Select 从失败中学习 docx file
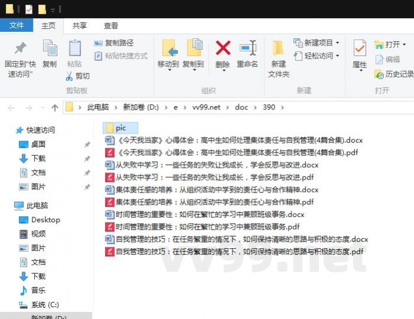The height and width of the screenshot is (319, 414). 212,165
